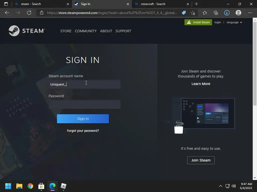The width and height of the screenshot is (257, 192).
Task: Open the STORE menu
Action: (x=66, y=31)
